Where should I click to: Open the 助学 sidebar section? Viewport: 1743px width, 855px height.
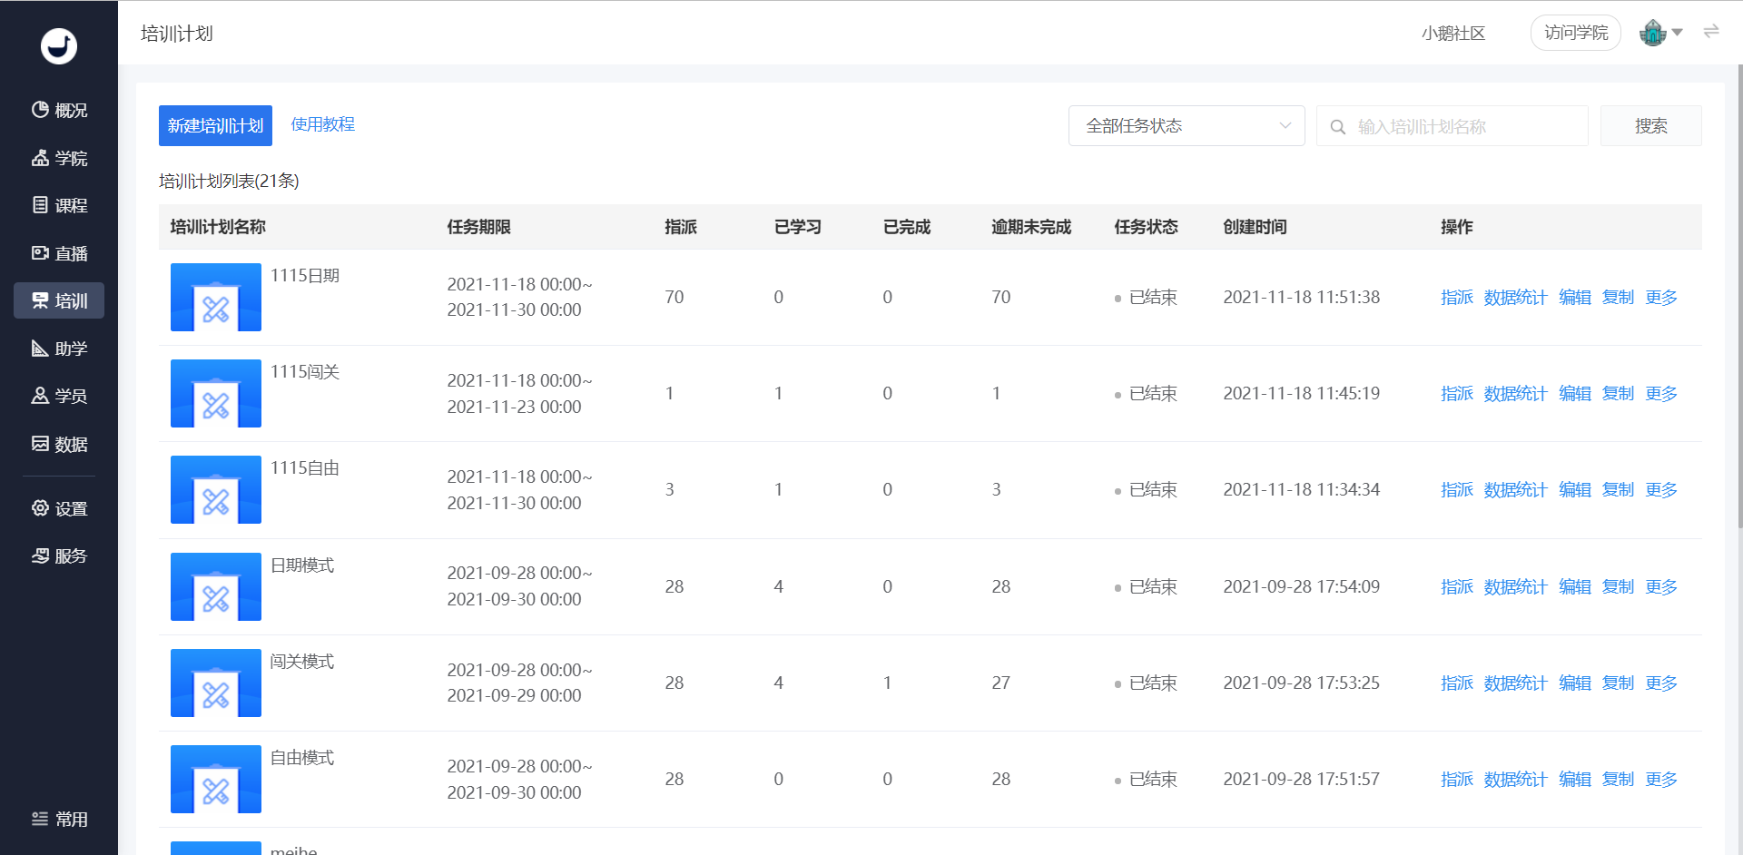(59, 349)
